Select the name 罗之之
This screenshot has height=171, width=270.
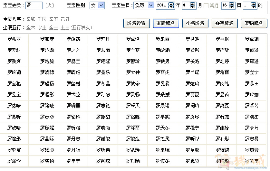coord(73,51)
